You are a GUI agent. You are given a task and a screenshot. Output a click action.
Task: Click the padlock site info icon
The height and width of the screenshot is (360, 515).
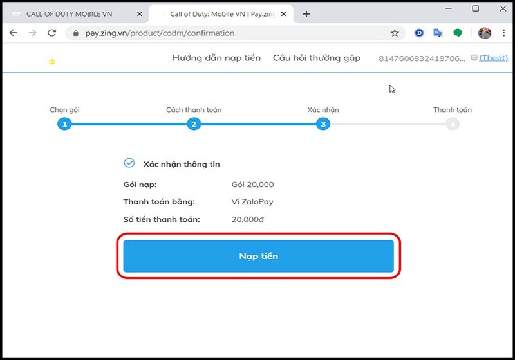[76, 33]
